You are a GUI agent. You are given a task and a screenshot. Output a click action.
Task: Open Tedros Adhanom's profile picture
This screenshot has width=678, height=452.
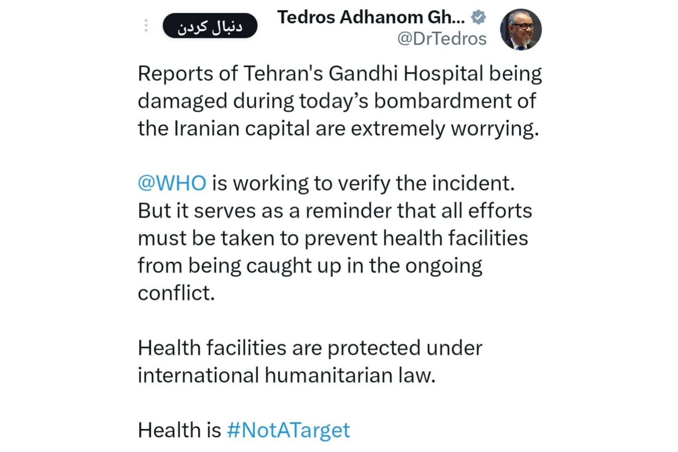click(521, 29)
